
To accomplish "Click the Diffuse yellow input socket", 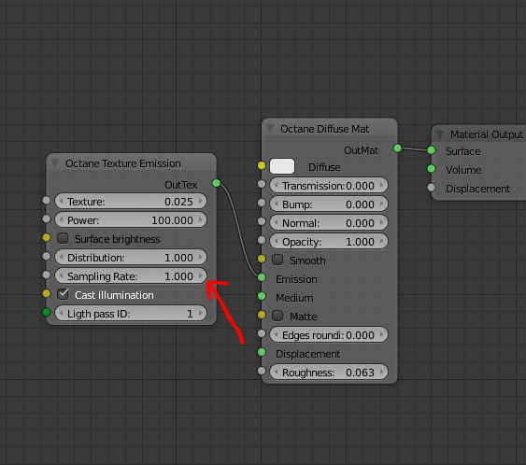I will (262, 165).
